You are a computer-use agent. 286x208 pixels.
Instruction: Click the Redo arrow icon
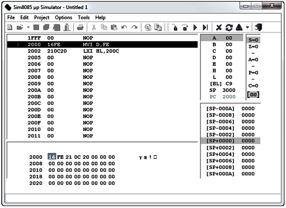[134, 28]
